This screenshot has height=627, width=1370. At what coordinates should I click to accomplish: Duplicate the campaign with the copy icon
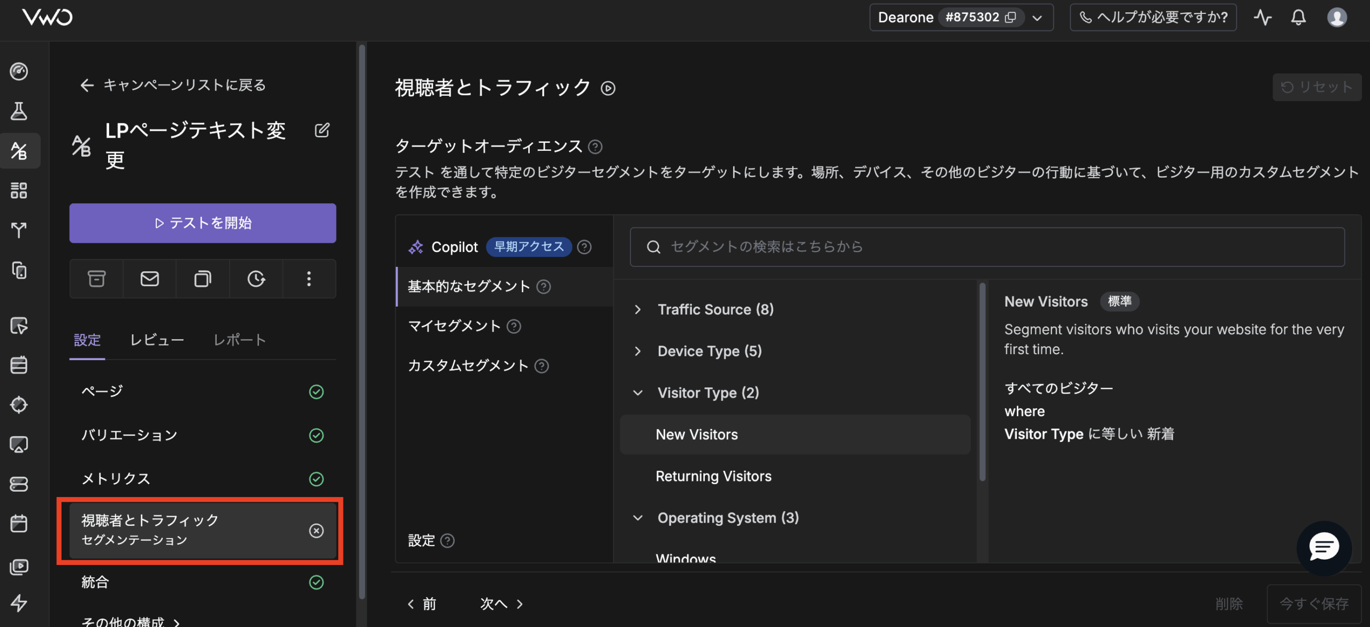202,278
